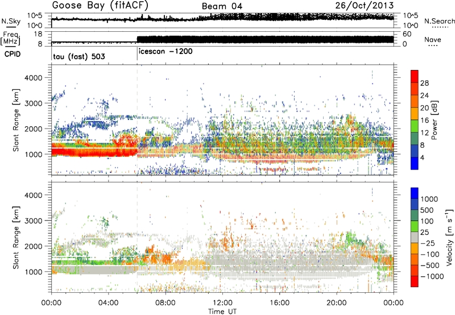Image resolution: width=455 pixels, height=315 pixels.
Task: Click the 'Goose Bay (fitACF)' title text
Action: pyautogui.click(x=100, y=6)
